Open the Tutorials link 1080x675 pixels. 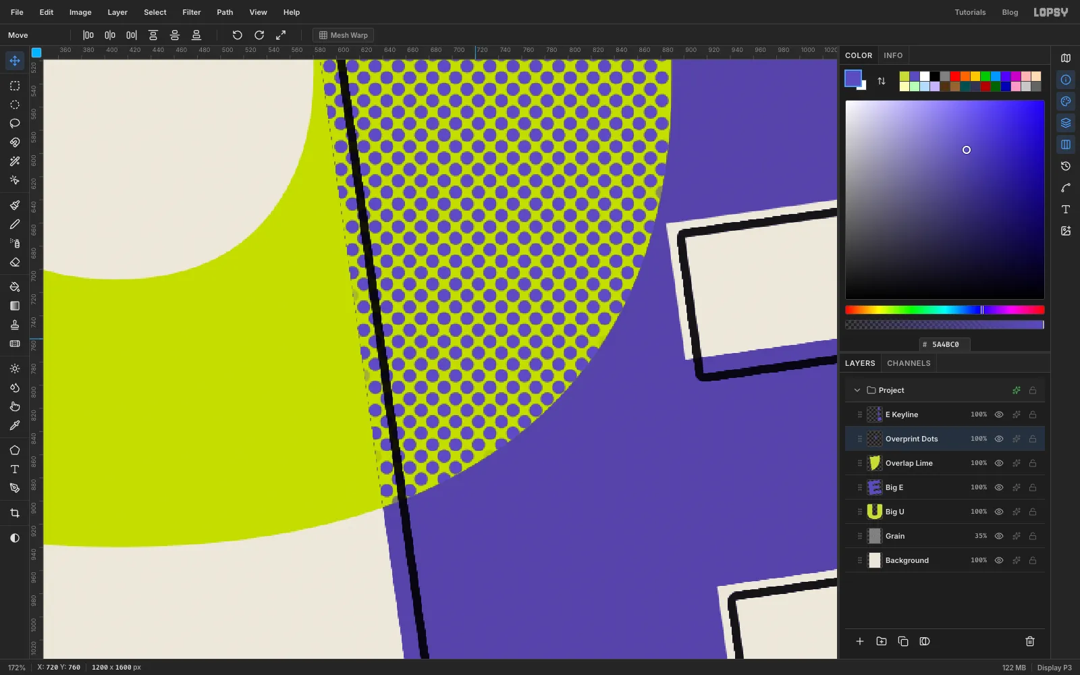pos(970,12)
